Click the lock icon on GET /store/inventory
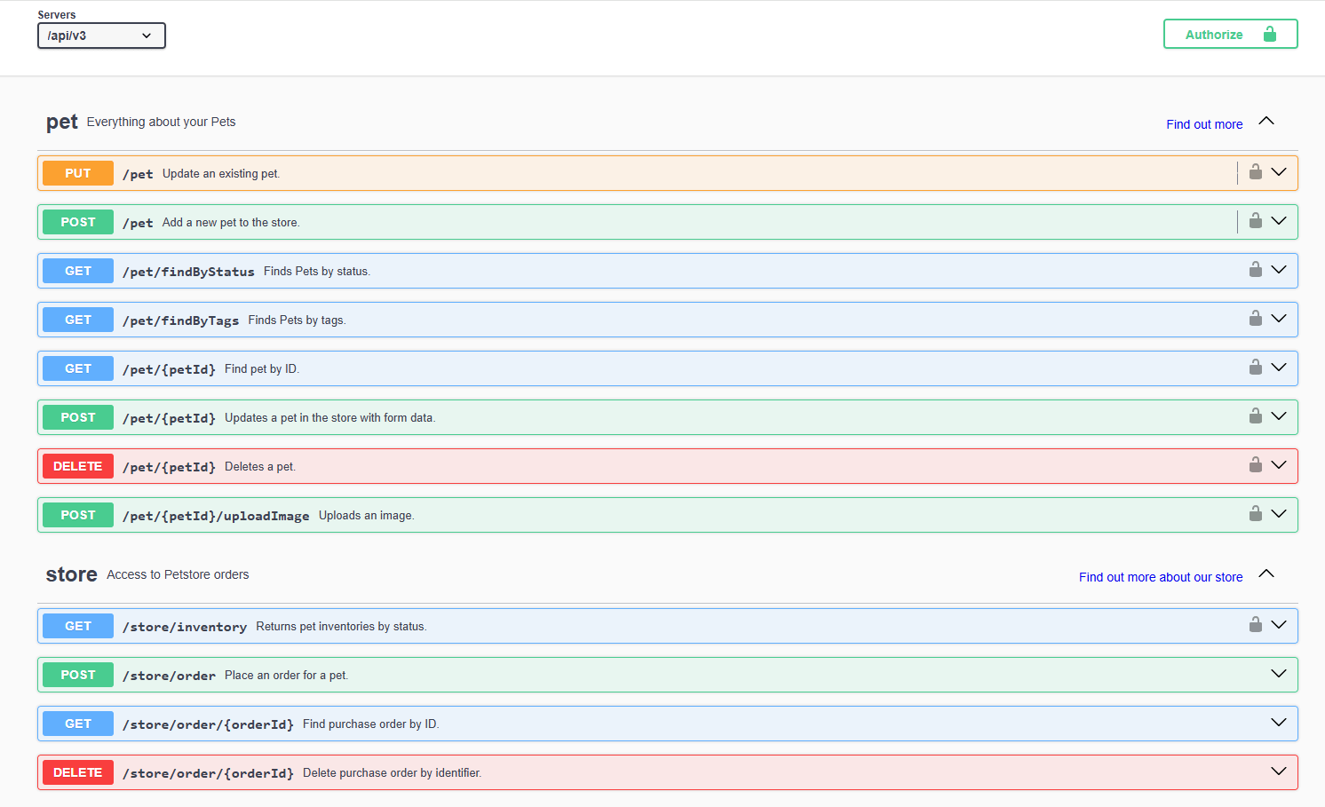The height and width of the screenshot is (807, 1325). (x=1255, y=624)
